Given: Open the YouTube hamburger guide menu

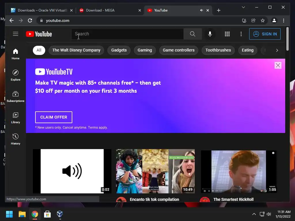Looking at the screenshot, I should [16, 34].
